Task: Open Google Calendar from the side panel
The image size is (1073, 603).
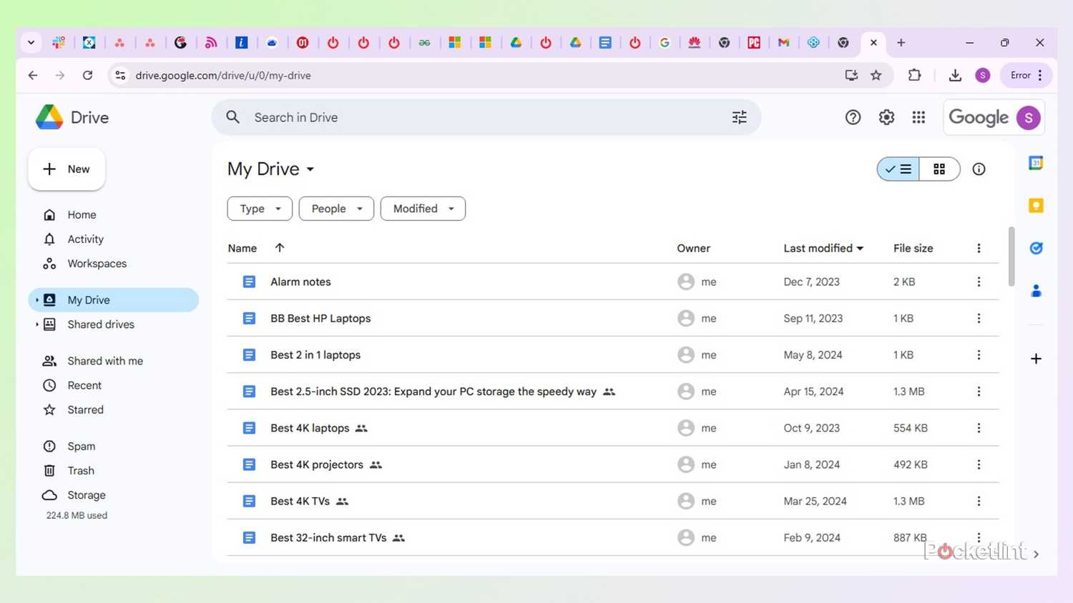Action: (1036, 163)
